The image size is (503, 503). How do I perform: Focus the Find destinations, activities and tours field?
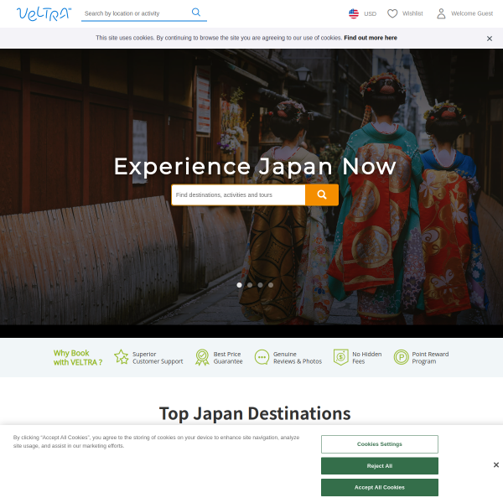pyautogui.click(x=238, y=195)
